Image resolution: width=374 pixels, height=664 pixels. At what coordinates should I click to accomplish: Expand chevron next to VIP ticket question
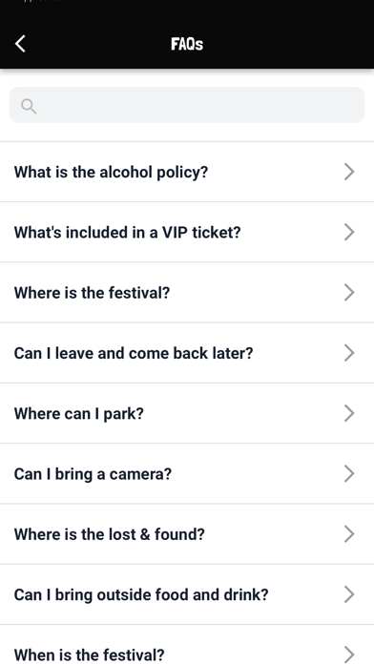coord(349,232)
